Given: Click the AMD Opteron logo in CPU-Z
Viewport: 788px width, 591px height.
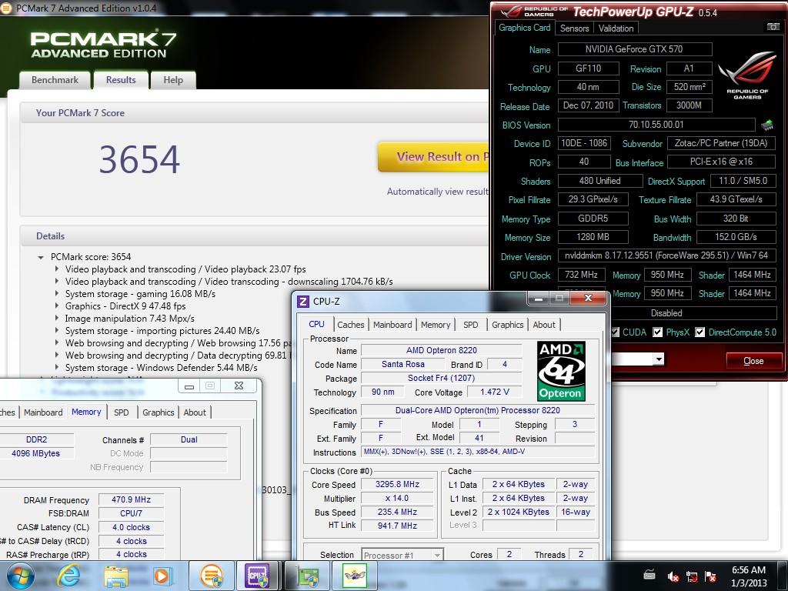Looking at the screenshot, I should pyautogui.click(x=561, y=371).
